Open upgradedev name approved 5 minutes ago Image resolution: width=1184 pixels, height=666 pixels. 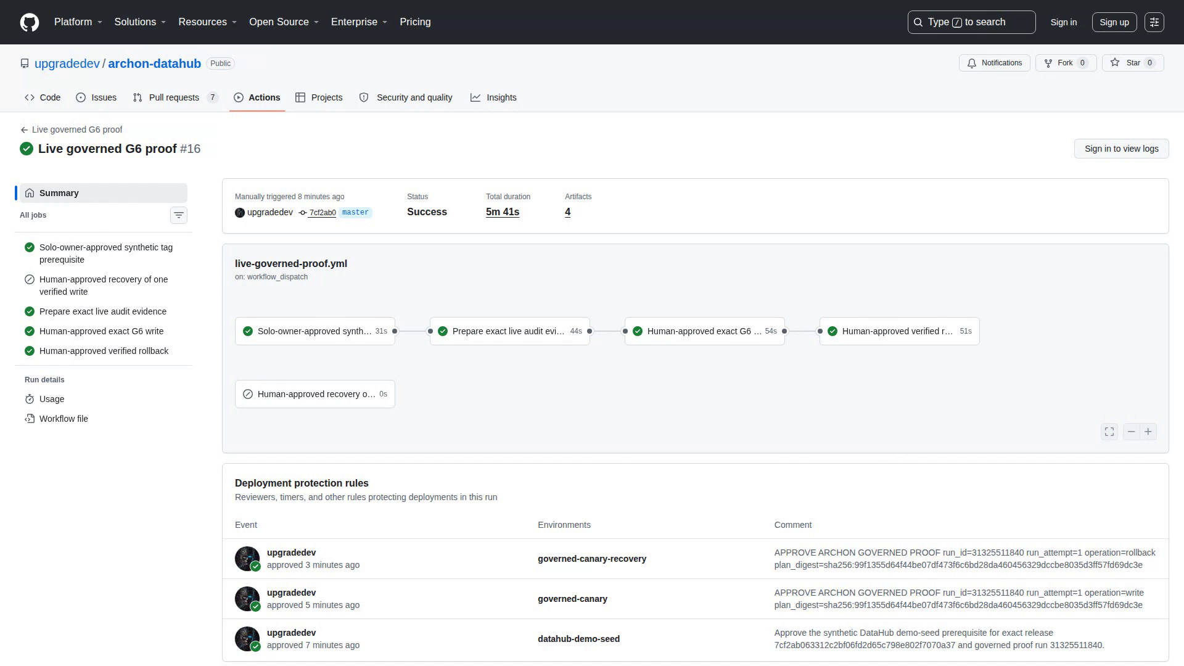coord(291,593)
